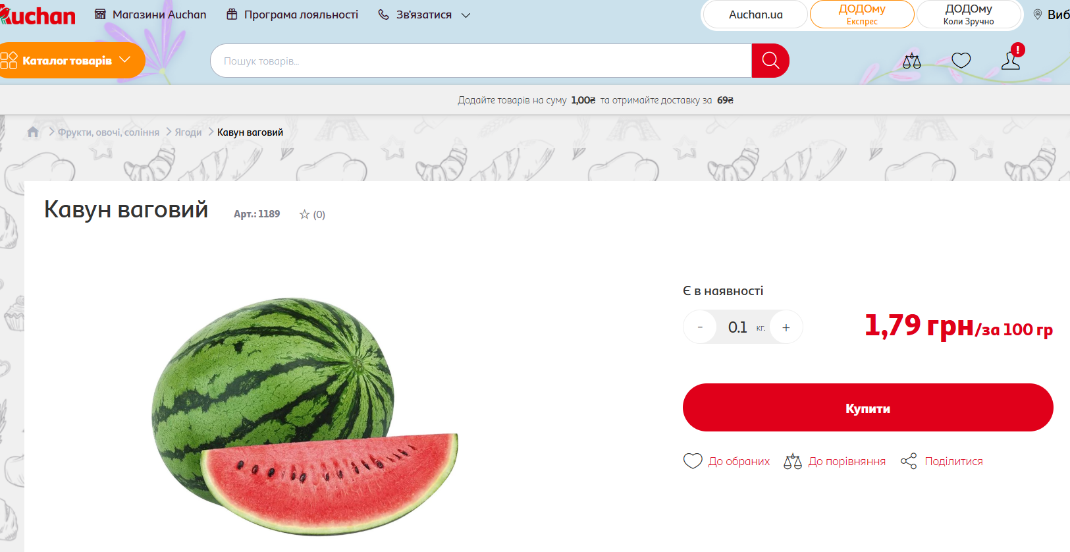Expand the Каталог товарів dropdown

coord(72,61)
